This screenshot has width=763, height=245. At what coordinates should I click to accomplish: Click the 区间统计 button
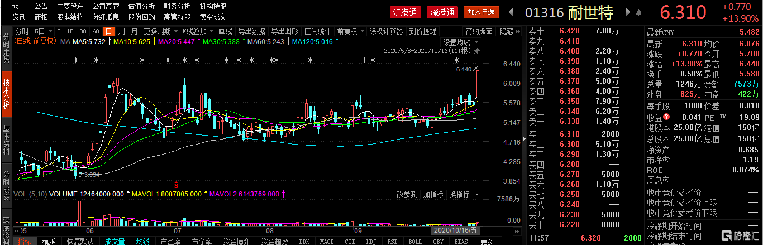pos(317,31)
